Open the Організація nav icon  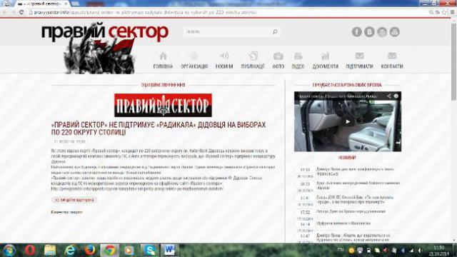pyautogui.click(x=194, y=56)
